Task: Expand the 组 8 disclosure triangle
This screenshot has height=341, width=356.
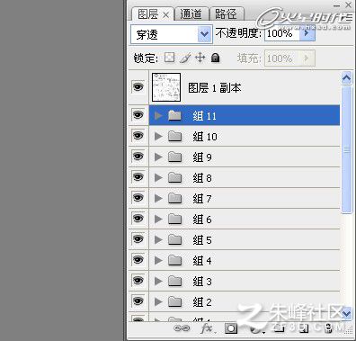Action: point(158,178)
